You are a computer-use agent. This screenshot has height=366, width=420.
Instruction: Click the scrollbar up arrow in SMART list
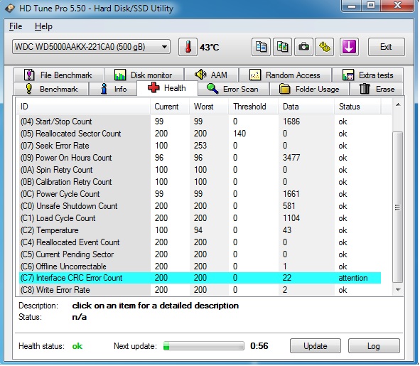(x=398, y=104)
